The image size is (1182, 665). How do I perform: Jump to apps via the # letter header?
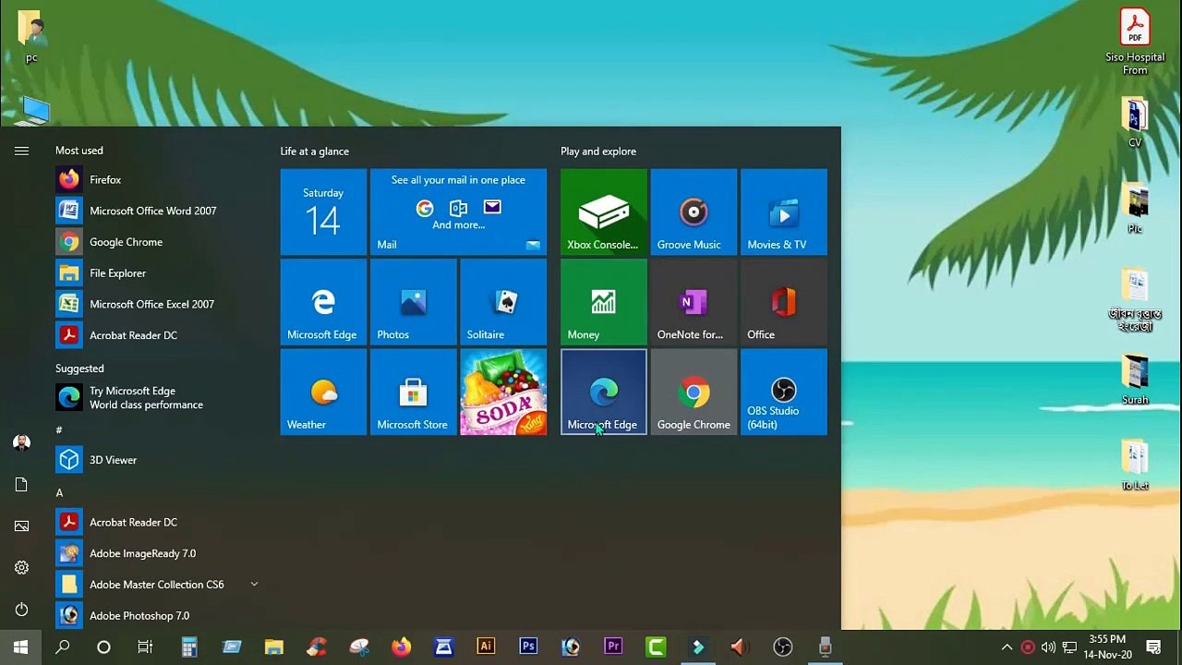point(59,430)
